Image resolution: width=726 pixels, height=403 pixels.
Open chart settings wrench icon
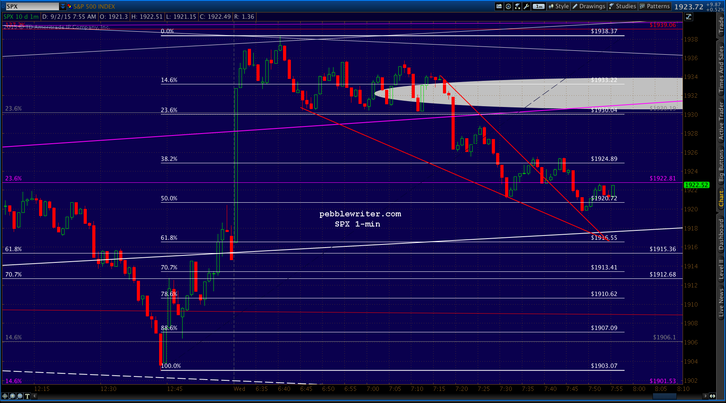[526, 6]
